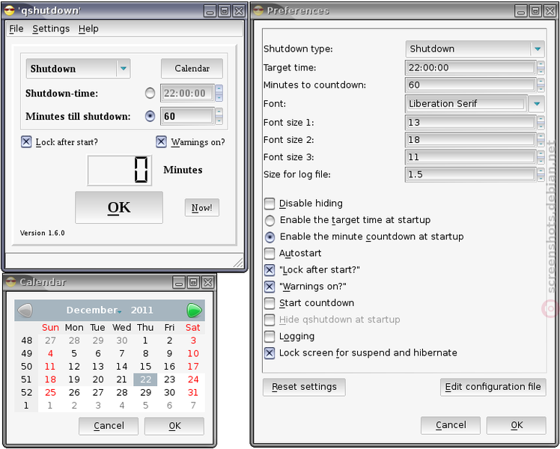Enable the Disable hiding checkbox
560x449 pixels.
[270, 204]
